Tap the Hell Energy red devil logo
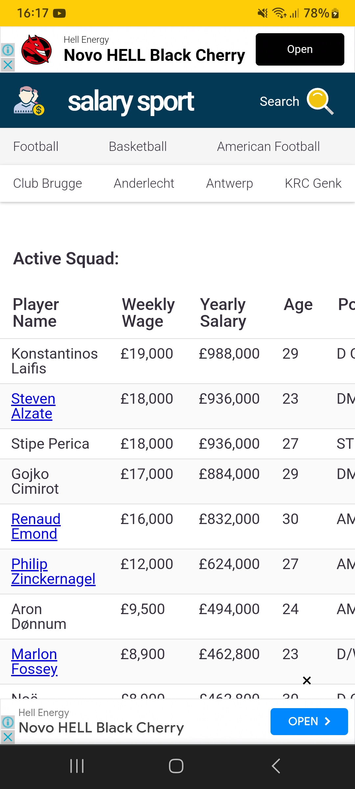 tap(36, 50)
